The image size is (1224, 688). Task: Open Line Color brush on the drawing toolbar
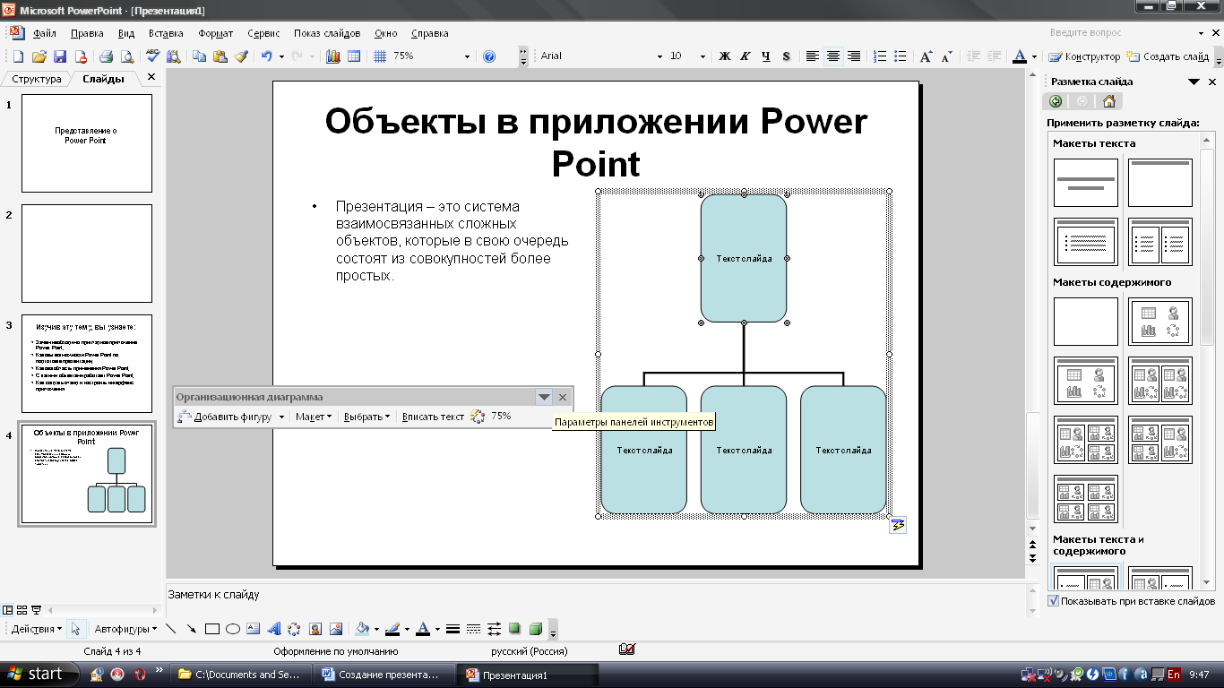click(x=392, y=629)
